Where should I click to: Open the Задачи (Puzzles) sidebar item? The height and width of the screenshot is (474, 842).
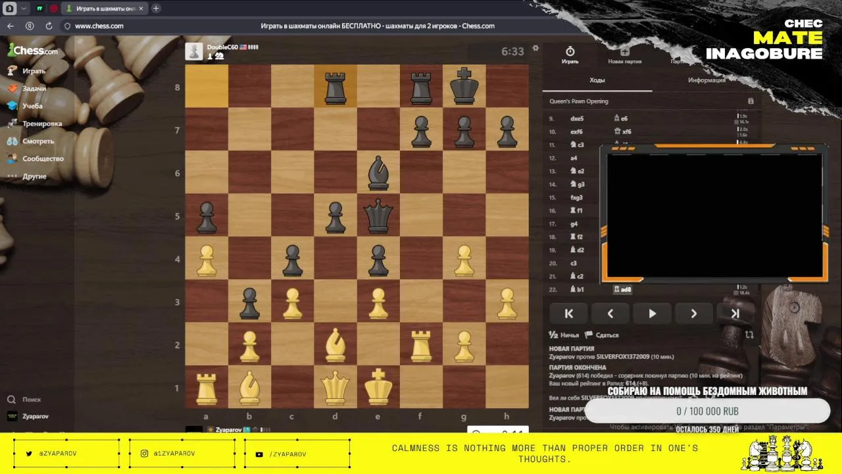[26, 88]
